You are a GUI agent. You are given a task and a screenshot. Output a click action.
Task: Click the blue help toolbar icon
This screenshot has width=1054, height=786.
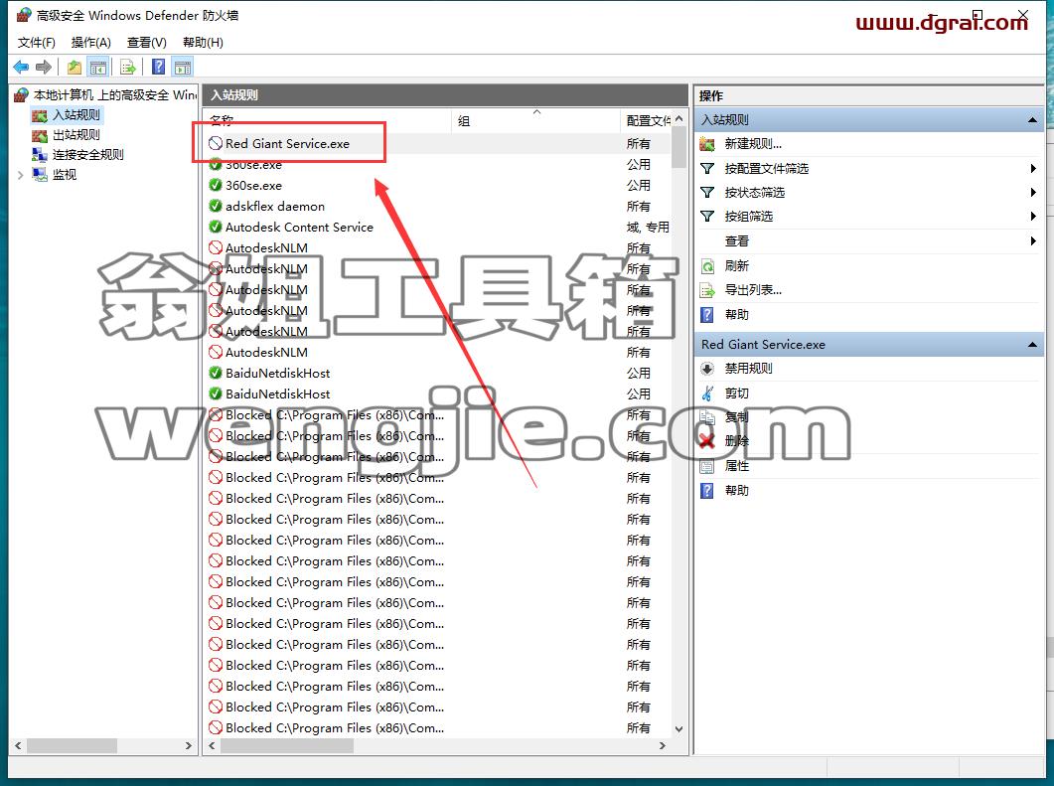(159, 68)
